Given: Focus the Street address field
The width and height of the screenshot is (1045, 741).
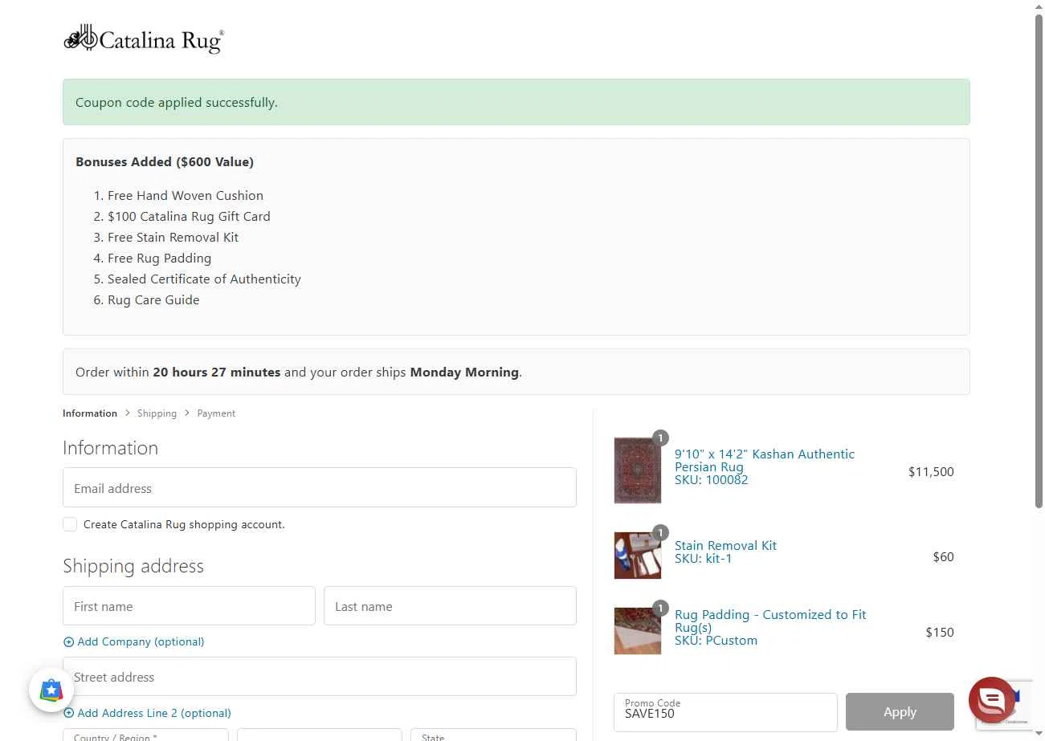Looking at the screenshot, I should pyautogui.click(x=320, y=677).
